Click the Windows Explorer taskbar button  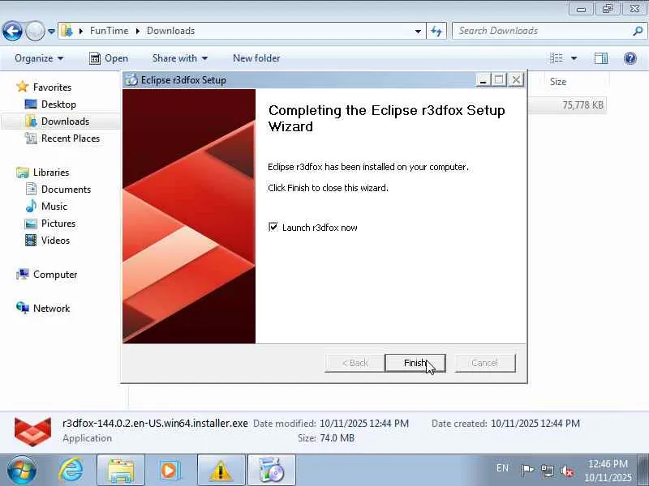tap(120, 470)
